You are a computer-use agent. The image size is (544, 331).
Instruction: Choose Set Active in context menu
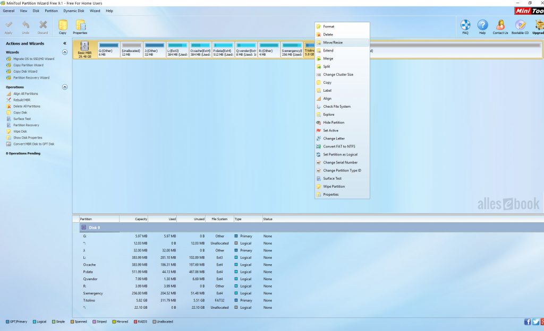point(342,130)
